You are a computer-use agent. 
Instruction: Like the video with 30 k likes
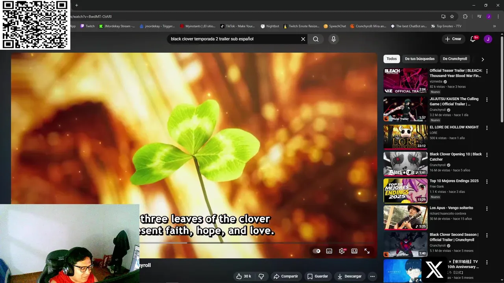click(243, 276)
